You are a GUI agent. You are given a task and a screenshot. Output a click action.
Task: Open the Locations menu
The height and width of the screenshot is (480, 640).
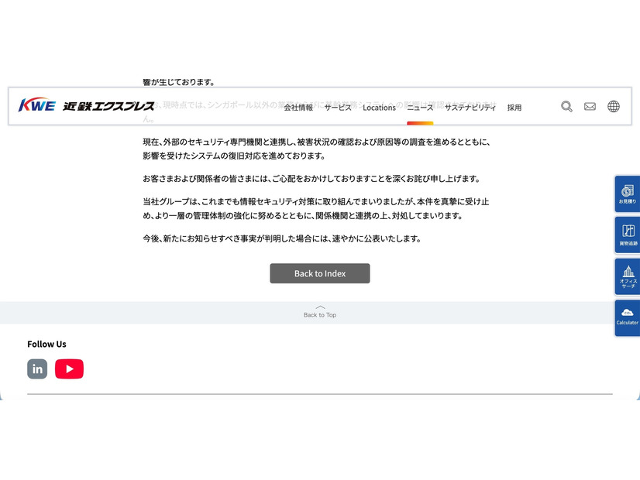click(x=379, y=108)
